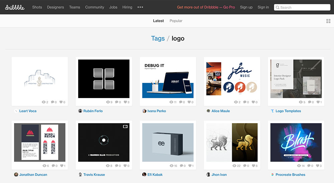Click the views eye icon on Debug It shot

tap(171, 102)
